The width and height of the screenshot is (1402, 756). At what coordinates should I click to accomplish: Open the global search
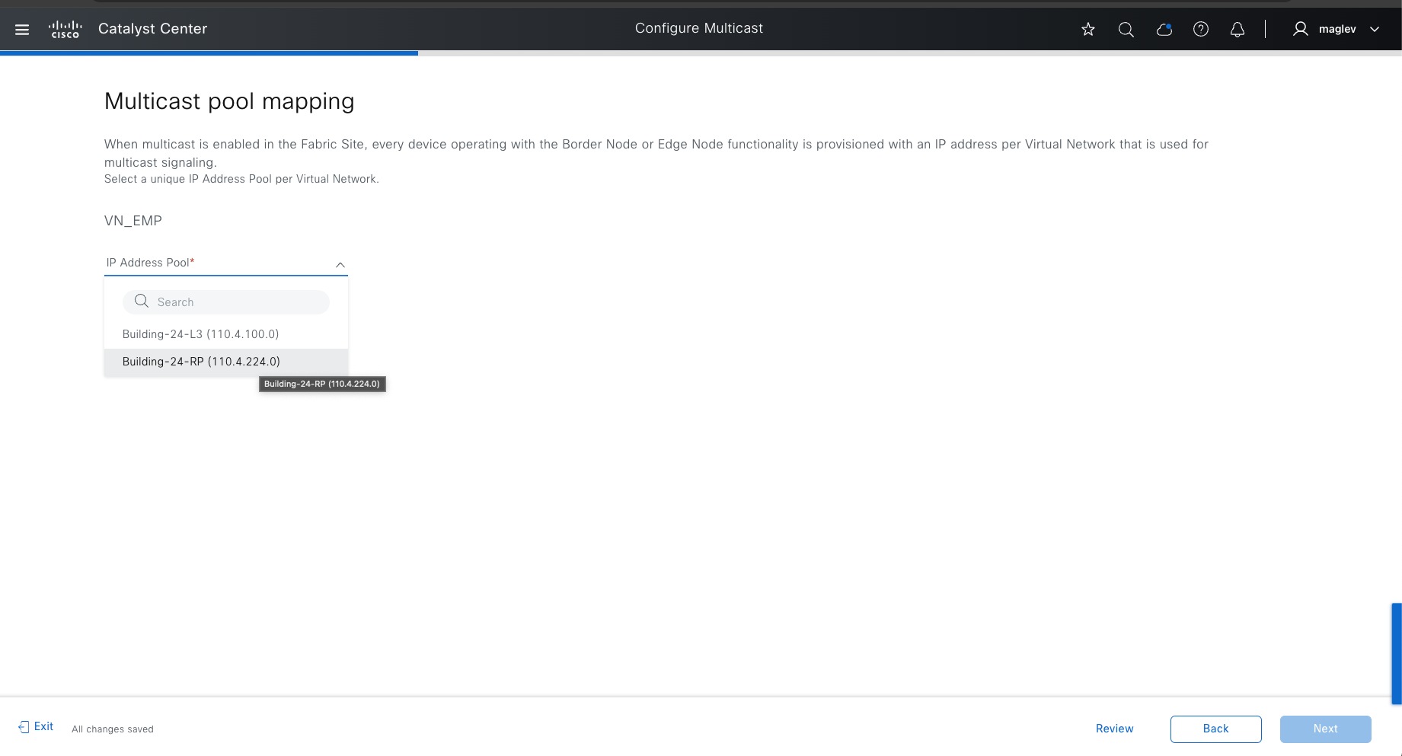1126,29
